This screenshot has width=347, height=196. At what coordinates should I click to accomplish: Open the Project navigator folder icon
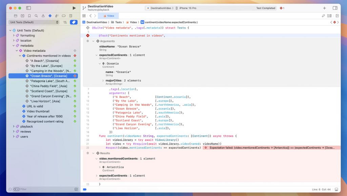[16, 16]
